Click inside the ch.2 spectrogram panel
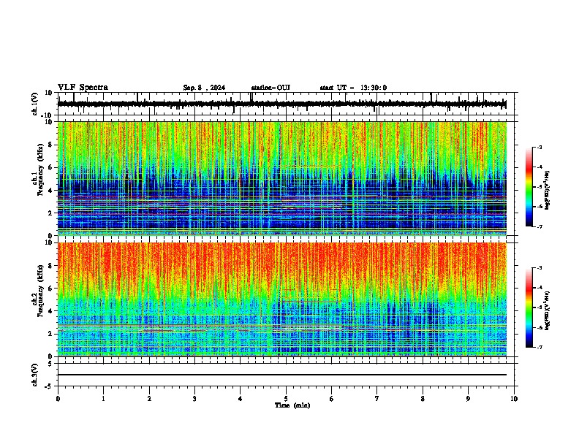The image size is (579, 447). tap(282, 299)
